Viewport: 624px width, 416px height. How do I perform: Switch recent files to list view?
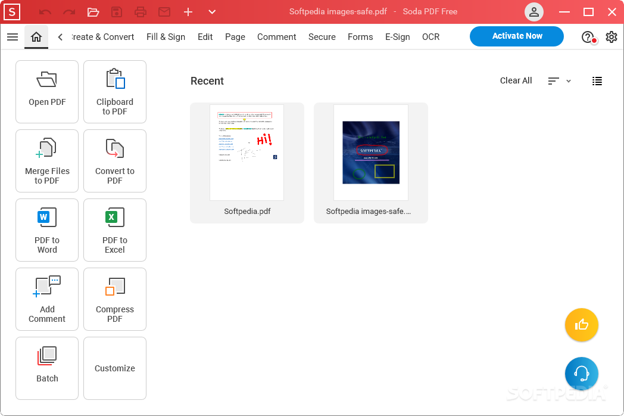(597, 81)
